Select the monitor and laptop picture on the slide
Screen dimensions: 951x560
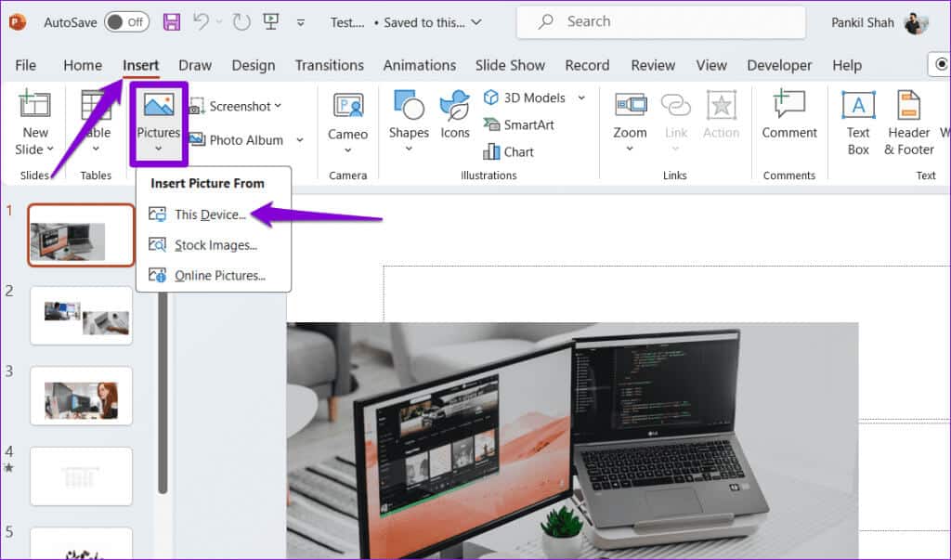(572, 441)
